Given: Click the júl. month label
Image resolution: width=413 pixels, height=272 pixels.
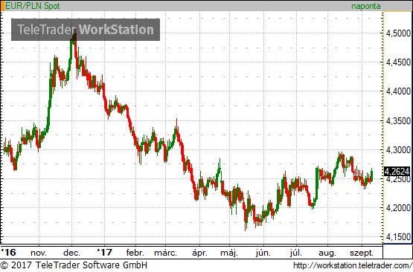Looking at the screenshot, I should (x=296, y=253).
